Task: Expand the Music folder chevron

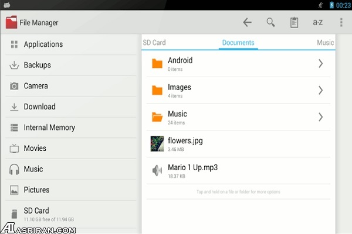Action: pyautogui.click(x=320, y=117)
